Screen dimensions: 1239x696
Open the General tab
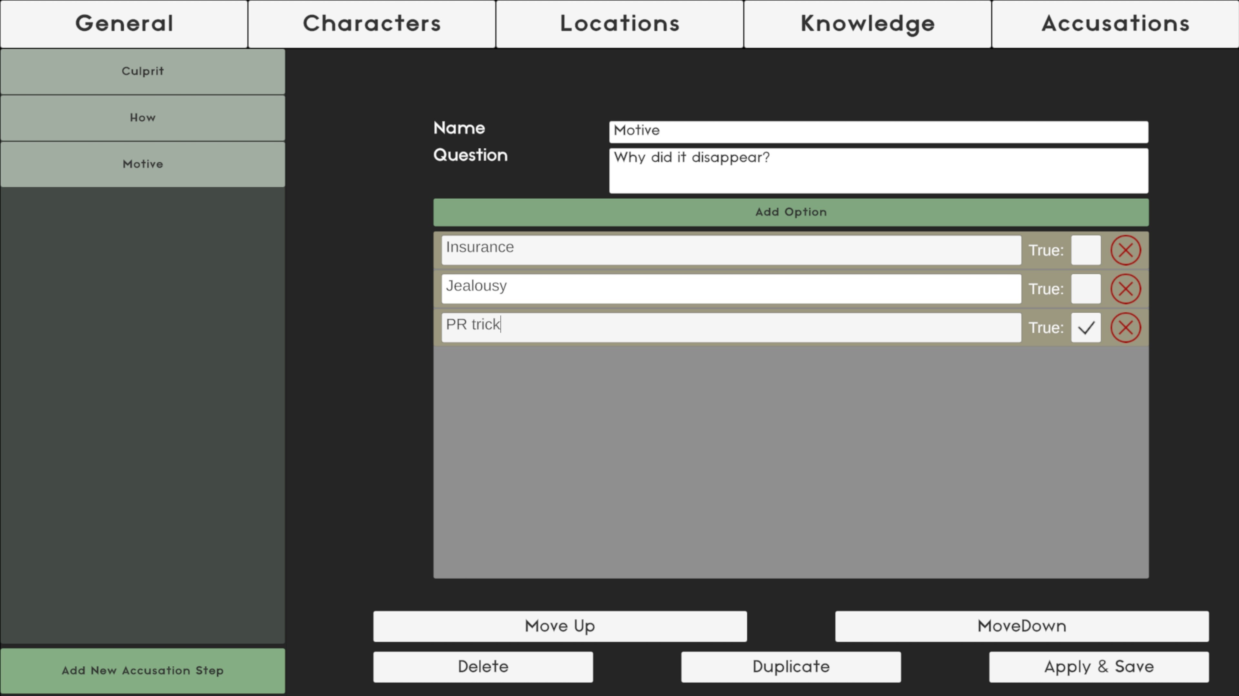click(x=124, y=24)
